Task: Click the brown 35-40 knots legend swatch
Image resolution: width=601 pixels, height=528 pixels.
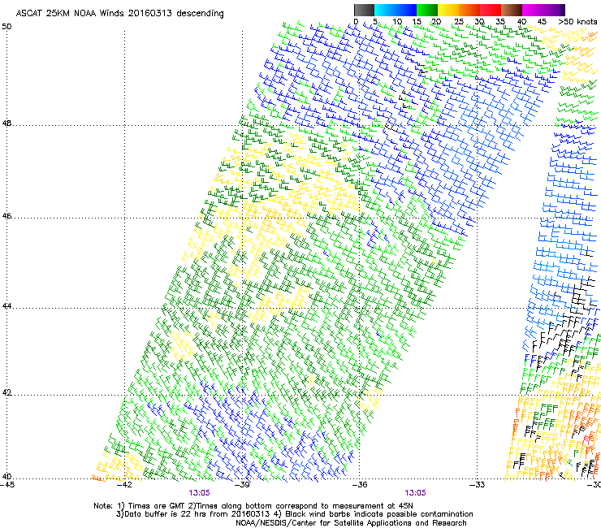Action: [512, 10]
